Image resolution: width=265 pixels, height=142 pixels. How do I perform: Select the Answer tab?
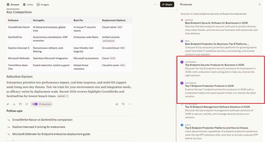(x=13, y=4)
